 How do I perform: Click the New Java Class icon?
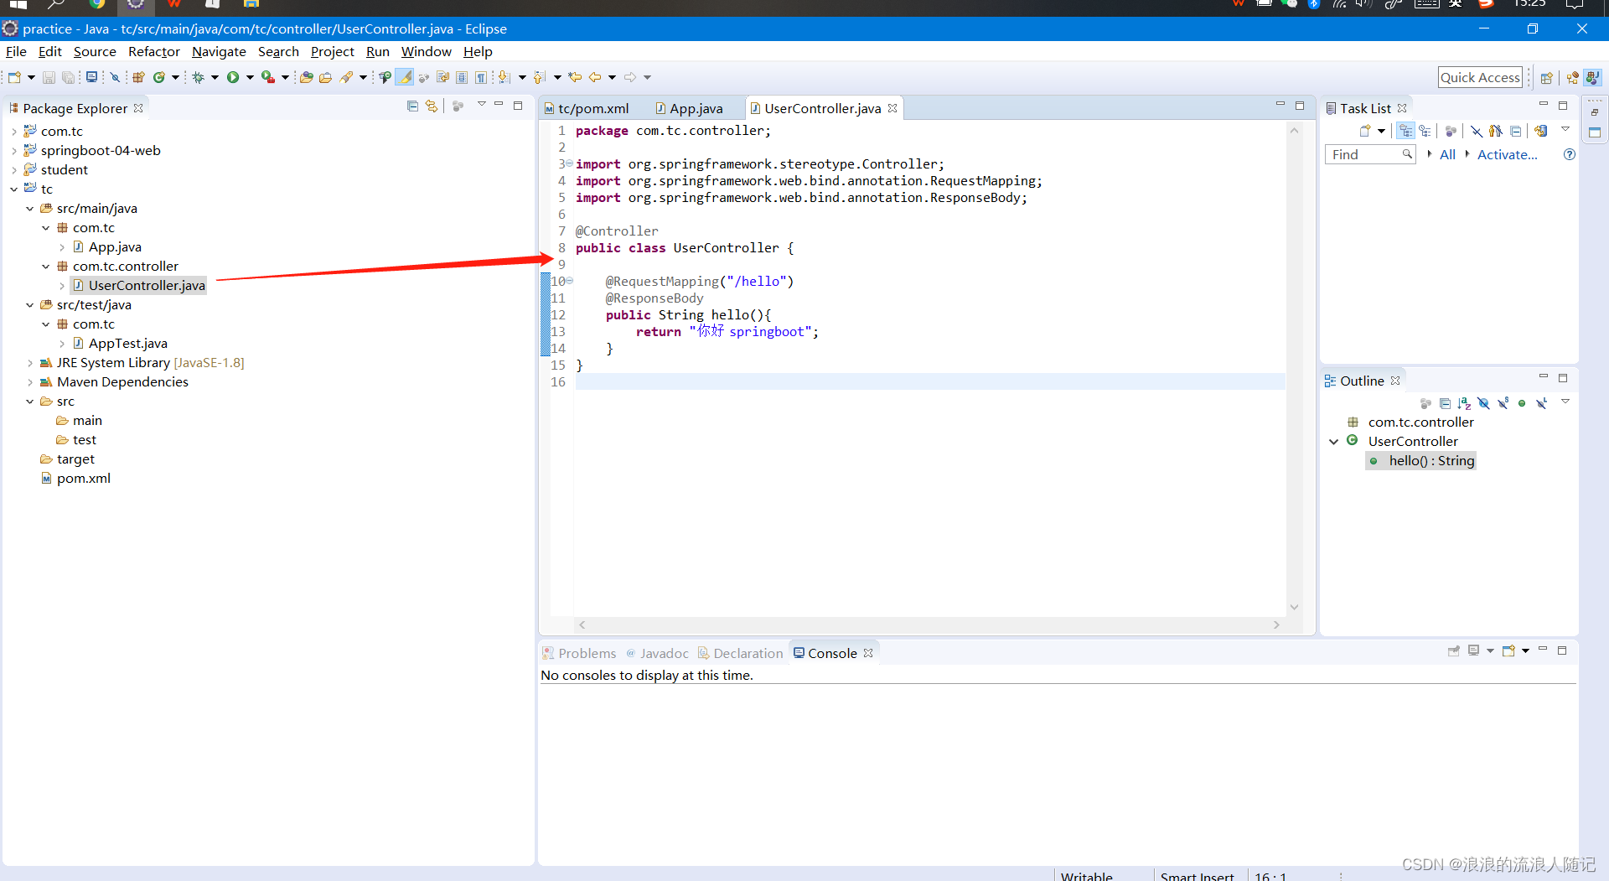click(159, 77)
